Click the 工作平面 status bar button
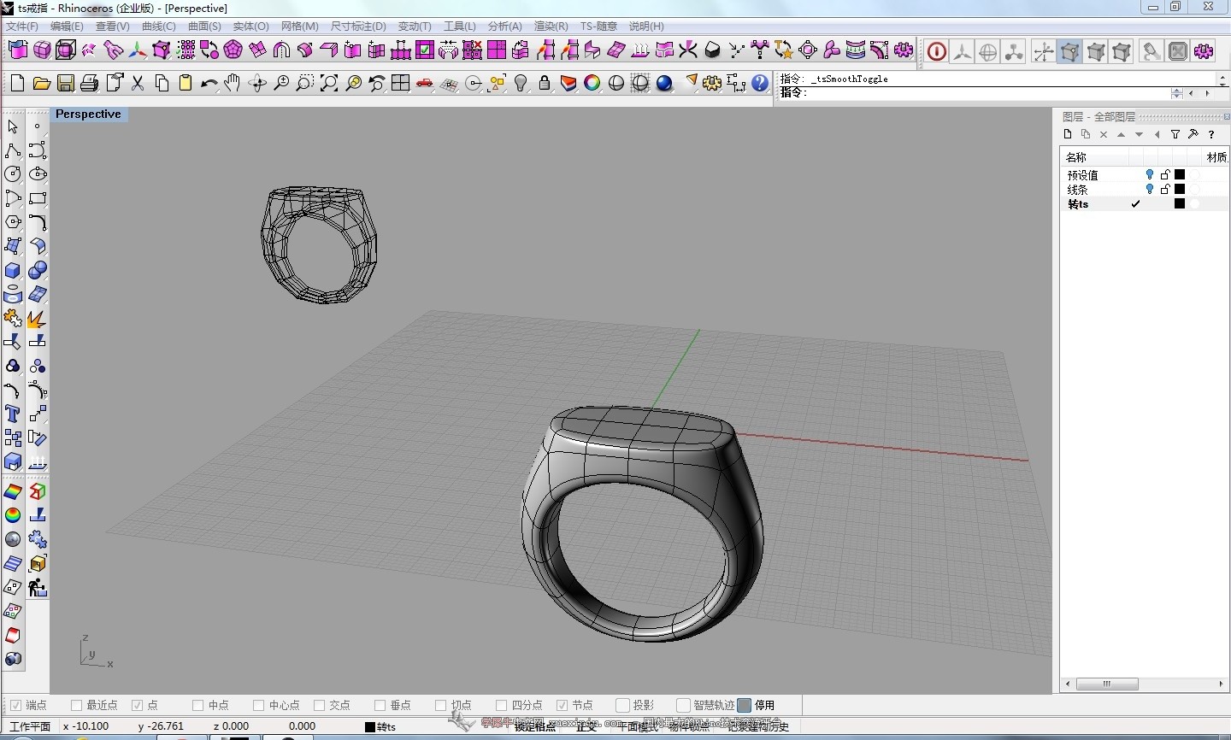 (30, 727)
